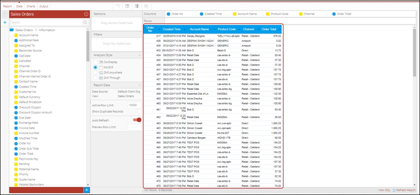Click the report table vertical scrollbar thumb
Image resolution: width=420 pixels, height=195 pixels.
point(415,53)
